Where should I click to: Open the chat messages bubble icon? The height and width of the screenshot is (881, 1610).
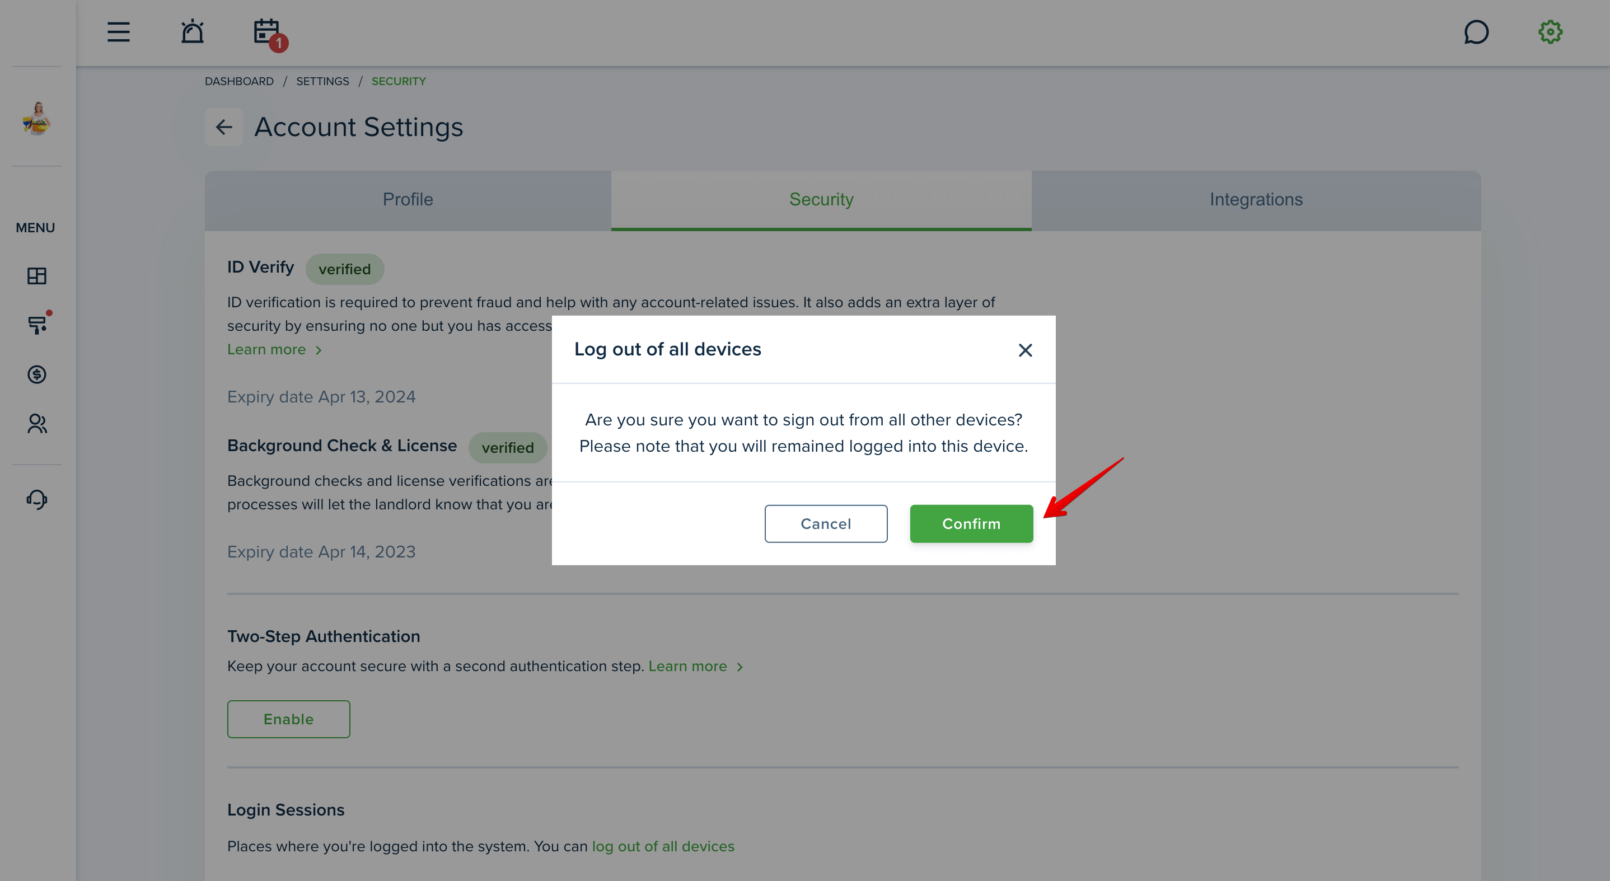point(1476,32)
